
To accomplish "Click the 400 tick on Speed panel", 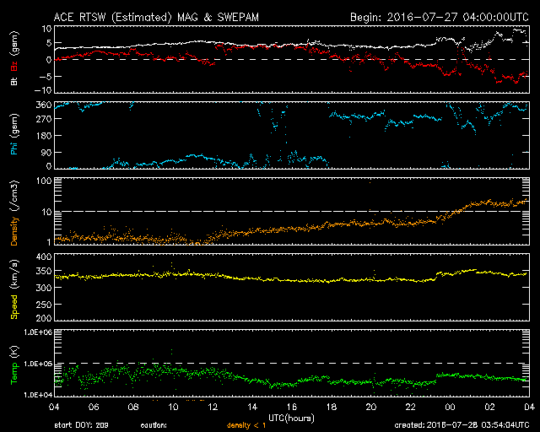I will point(44,256).
